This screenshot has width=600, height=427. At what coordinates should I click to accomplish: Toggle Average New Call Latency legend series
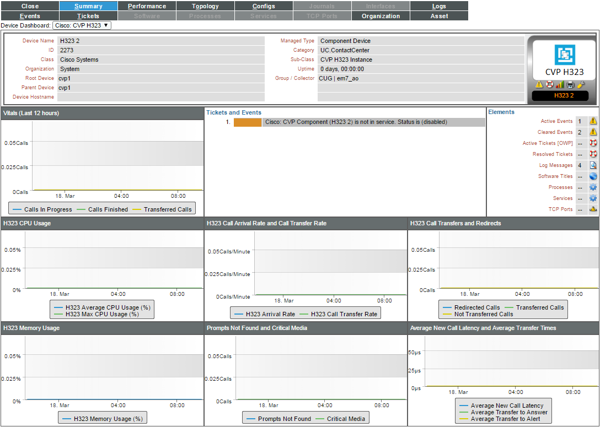pyautogui.click(x=502, y=406)
